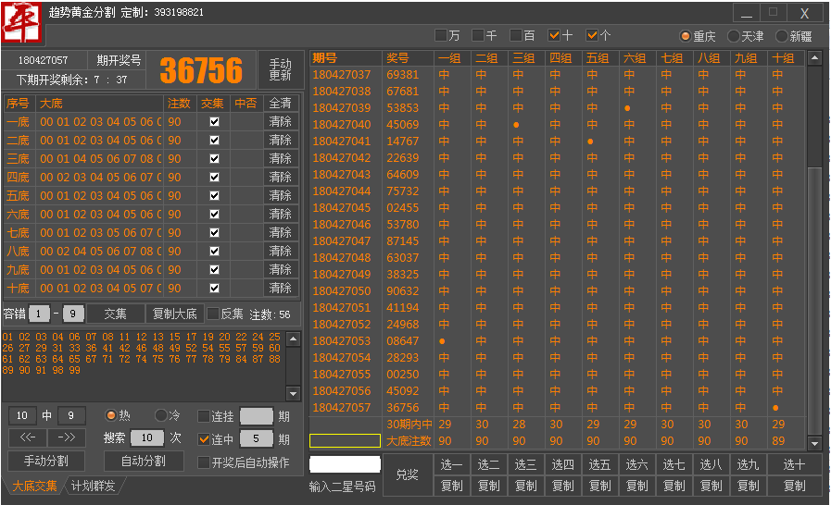Open the 大底交集 tab
Image resolution: width=831 pixels, height=505 pixels.
33,486
